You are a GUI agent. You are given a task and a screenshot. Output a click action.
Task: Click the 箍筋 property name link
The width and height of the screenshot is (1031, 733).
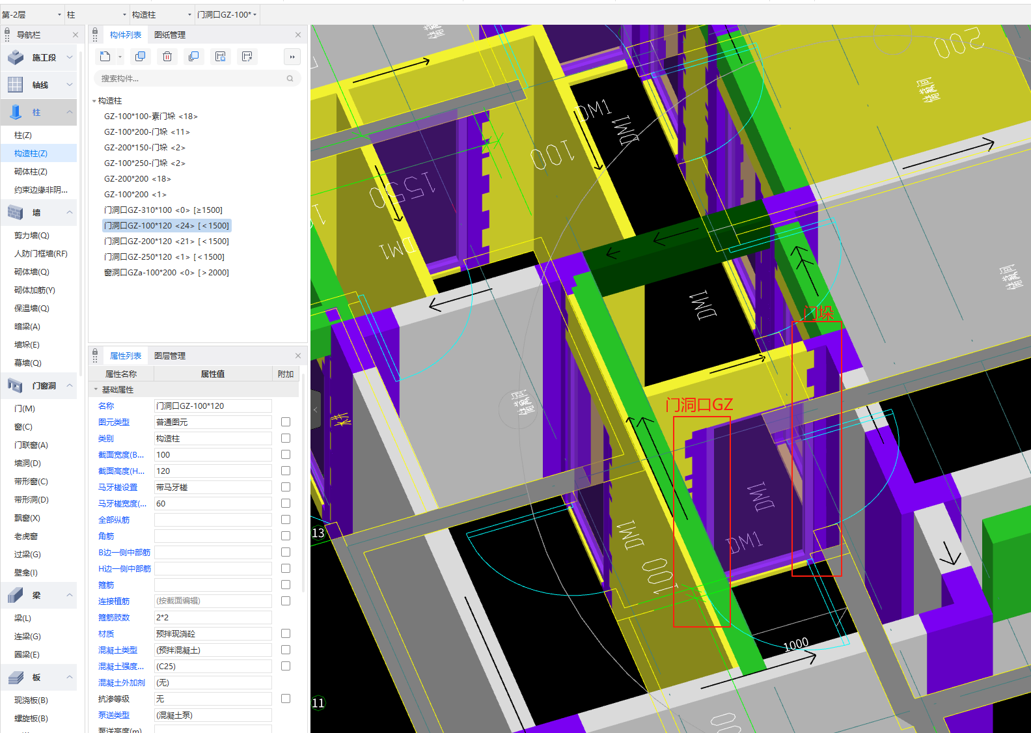pos(106,585)
